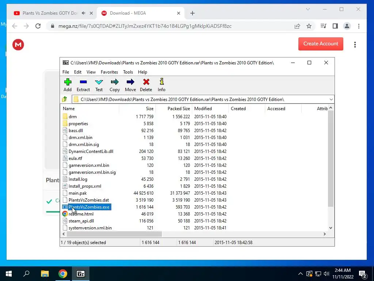Select readme.html file
374x281 pixels.
click(x=81, y=214)
